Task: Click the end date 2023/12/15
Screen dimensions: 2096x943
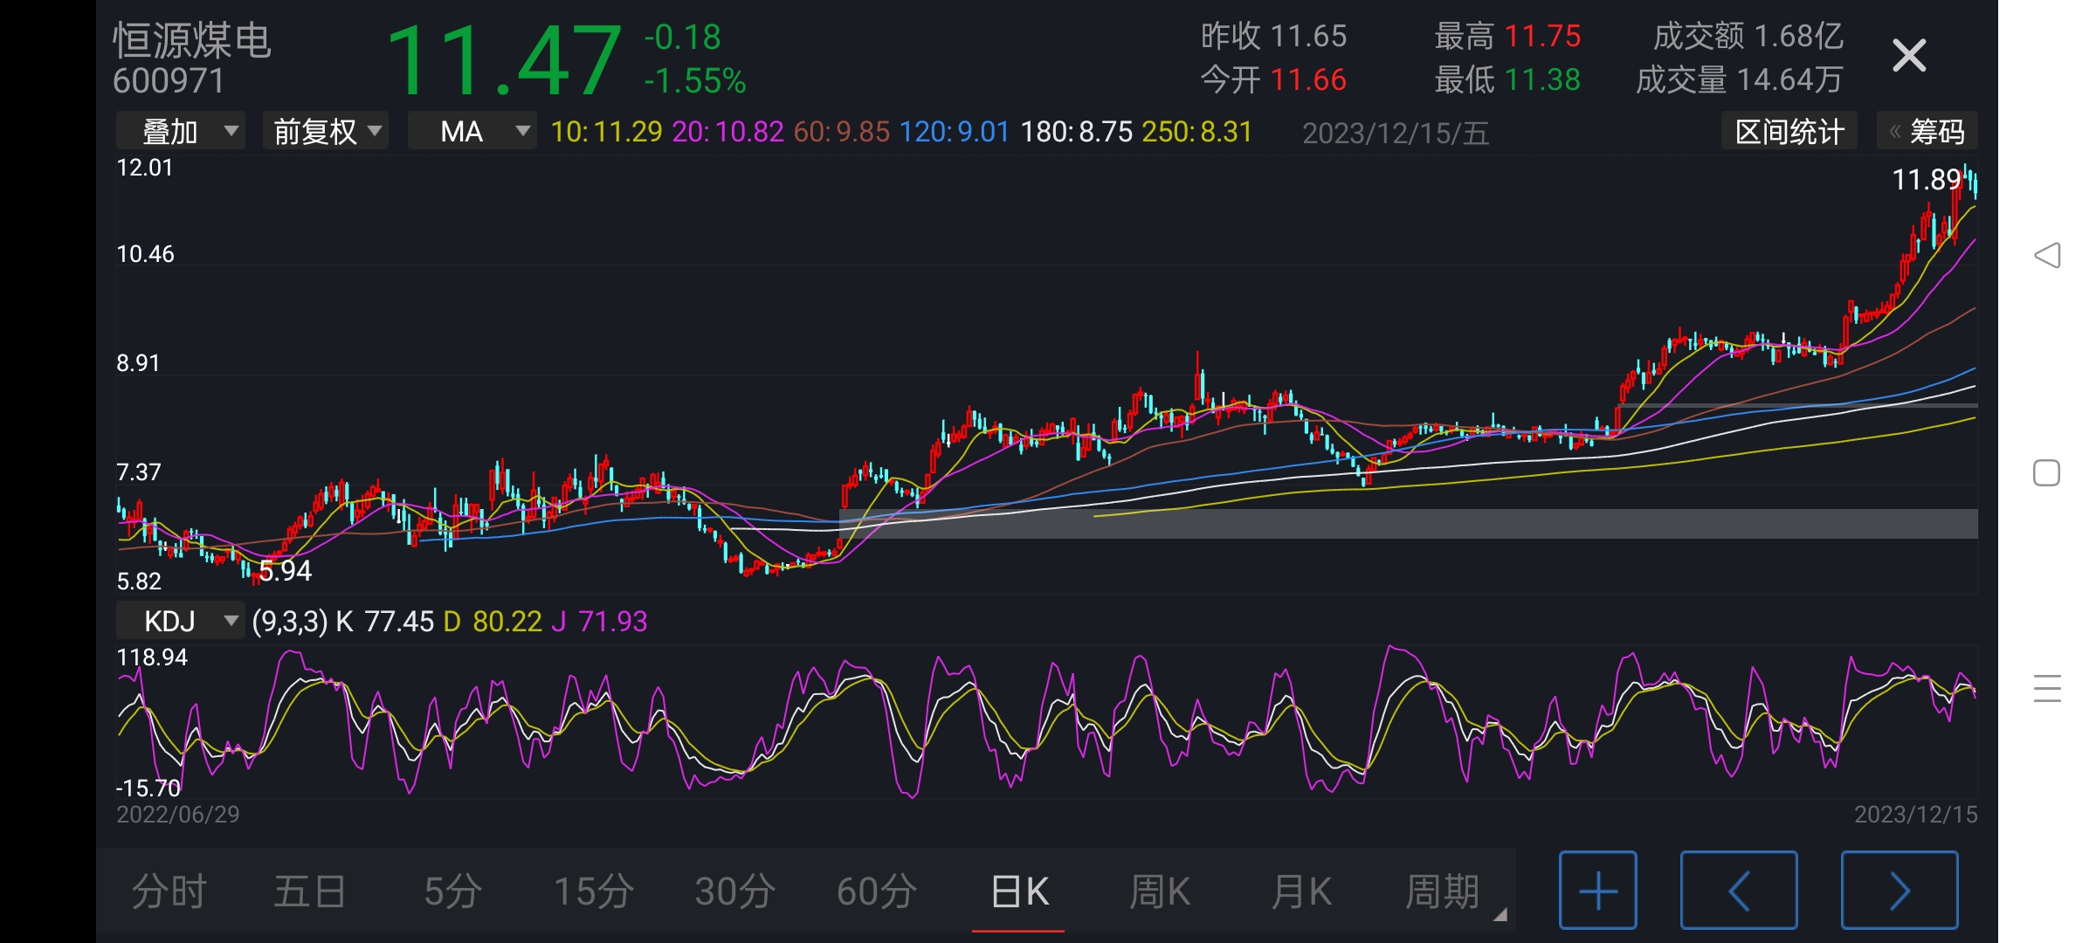Action: [x=1916, y=815]
